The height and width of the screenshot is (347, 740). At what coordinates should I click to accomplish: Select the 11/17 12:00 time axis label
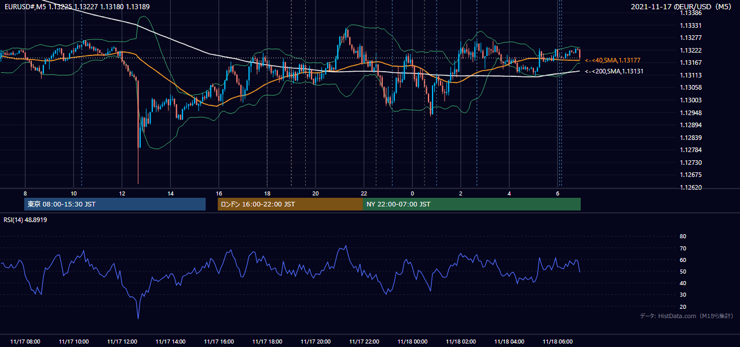(x=122, y=342)
